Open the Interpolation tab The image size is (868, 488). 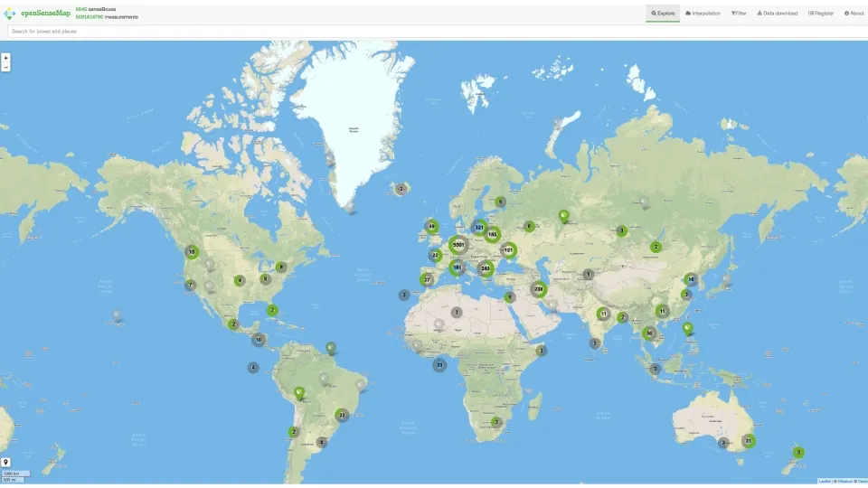[703, 14]
